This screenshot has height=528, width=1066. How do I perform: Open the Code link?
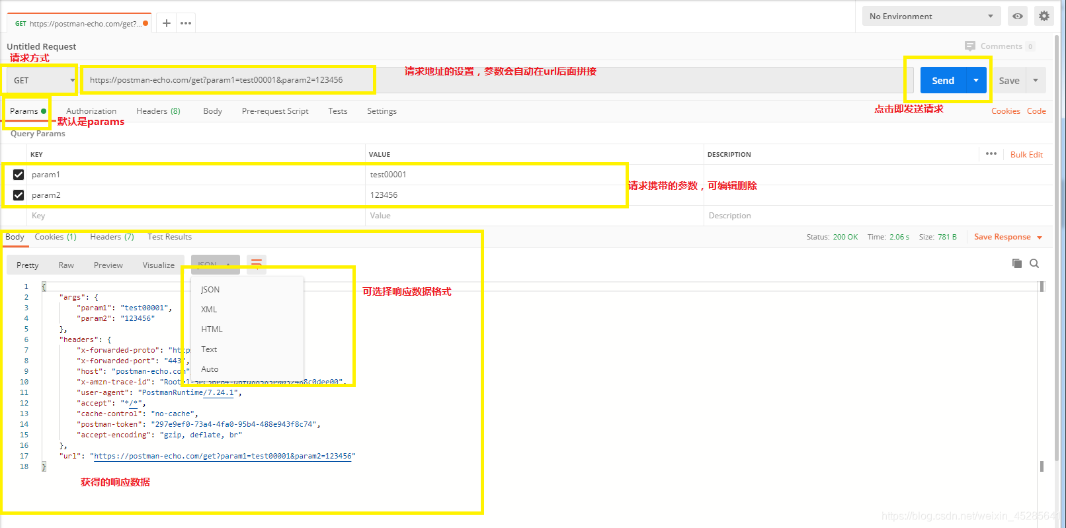point(1036,111)
